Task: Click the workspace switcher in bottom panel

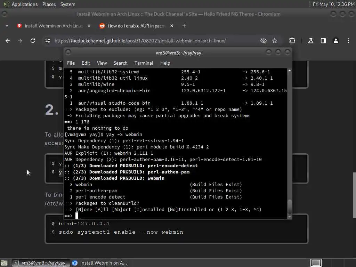Action: pos(316,263)
